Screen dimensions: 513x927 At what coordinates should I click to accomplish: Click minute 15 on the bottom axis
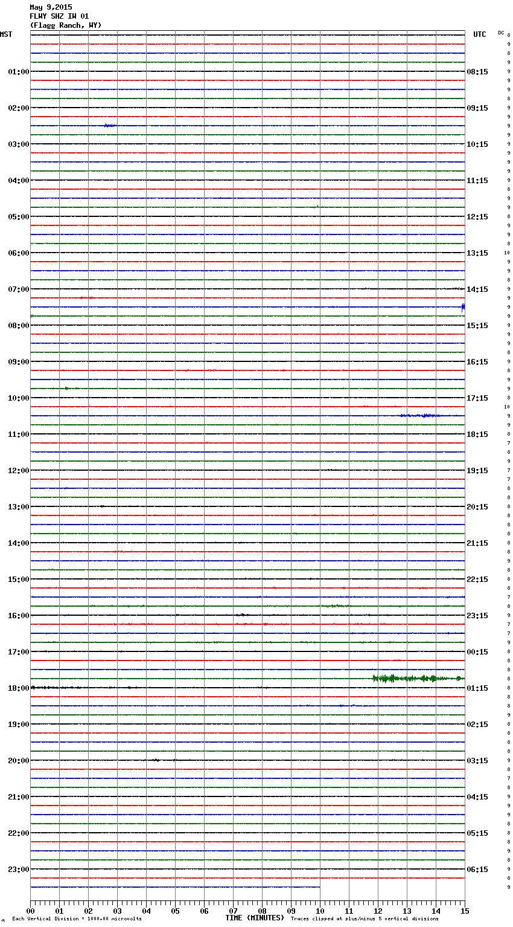pos(465,911)
